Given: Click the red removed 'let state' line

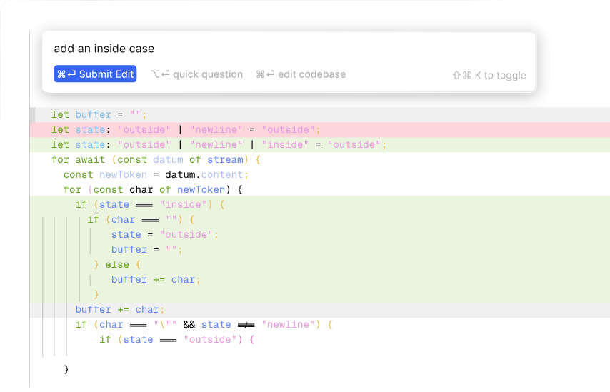Looking at the screenshot, I should [186, 129].
